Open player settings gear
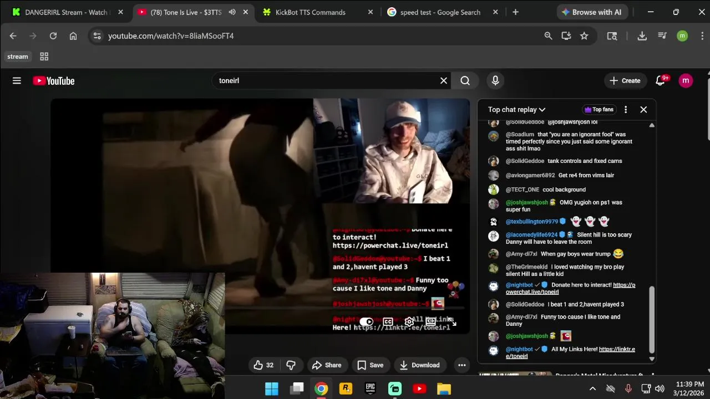The height and width of the screenshot is (399, 710). [409, 322]
